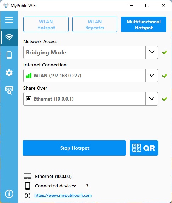
Task: Show the QR code button
Action: pos(144,148)
